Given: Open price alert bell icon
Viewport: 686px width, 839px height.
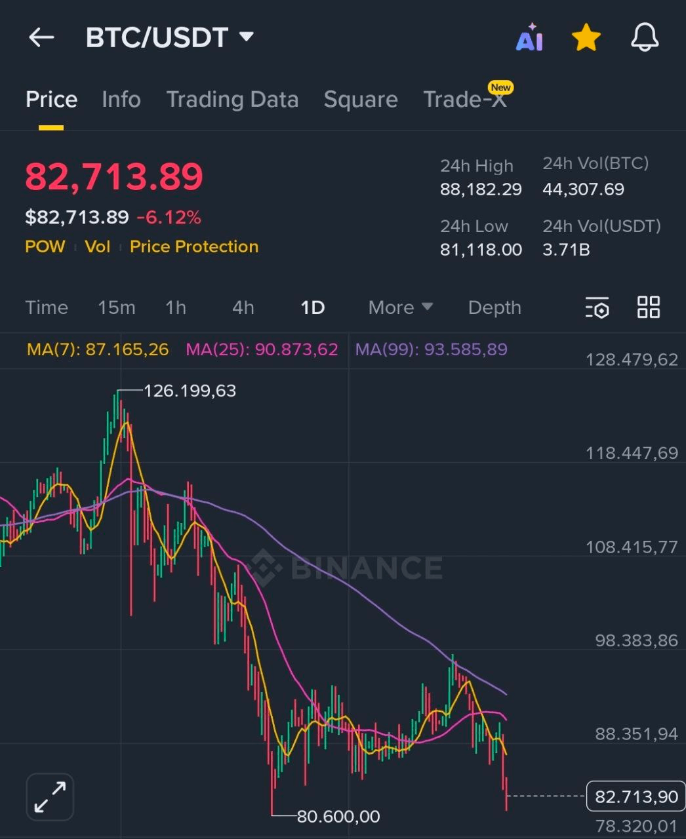Looking at the screenshot, I should tap(644, 37).
